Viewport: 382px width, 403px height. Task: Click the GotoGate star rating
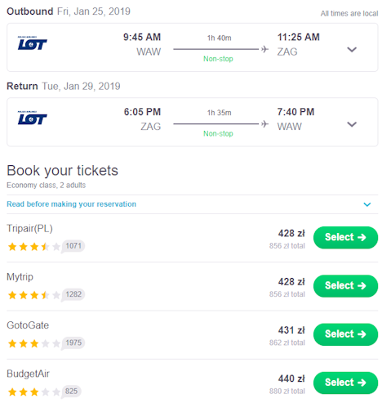click(34, 343)
